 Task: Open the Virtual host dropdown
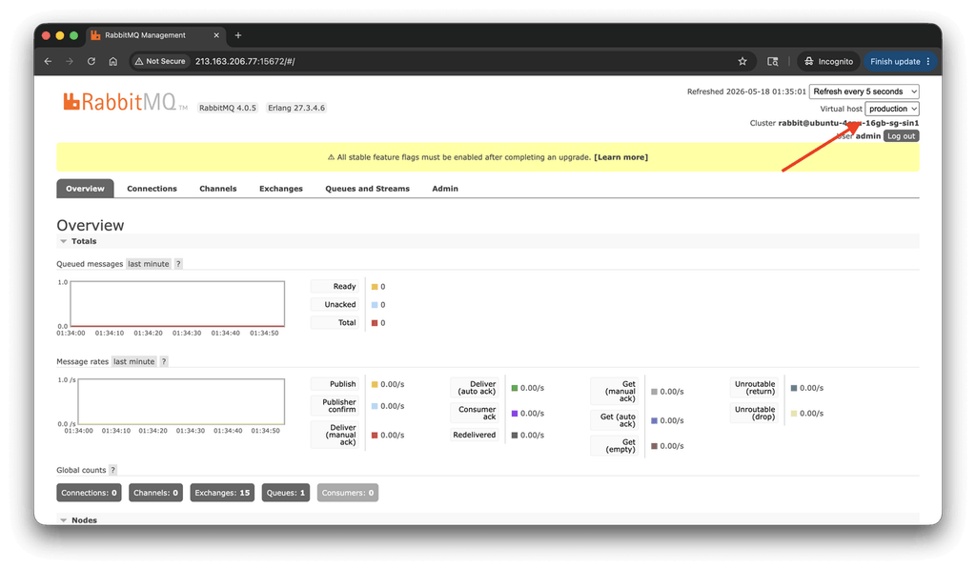892,109
